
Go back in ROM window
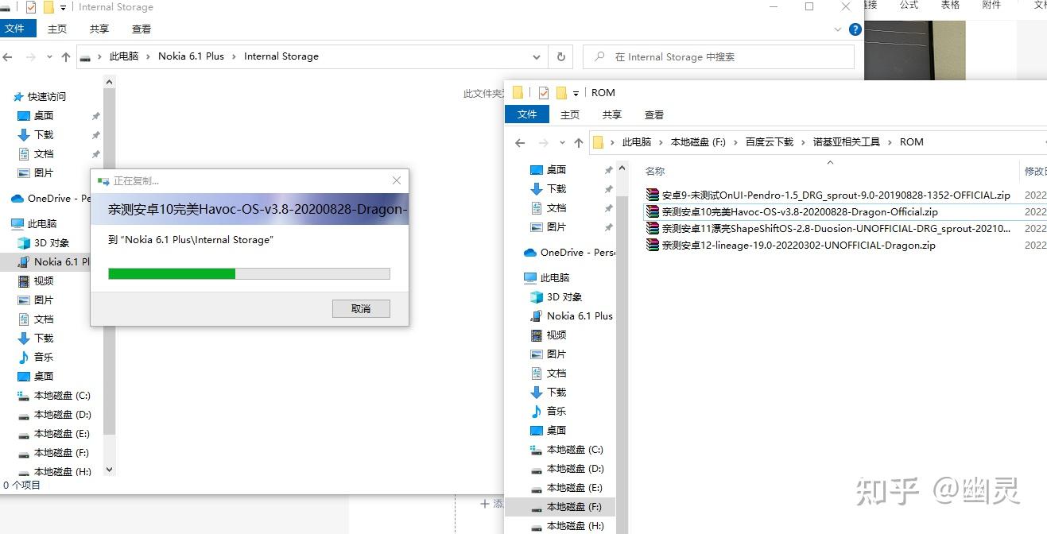(x=520, y=143)
